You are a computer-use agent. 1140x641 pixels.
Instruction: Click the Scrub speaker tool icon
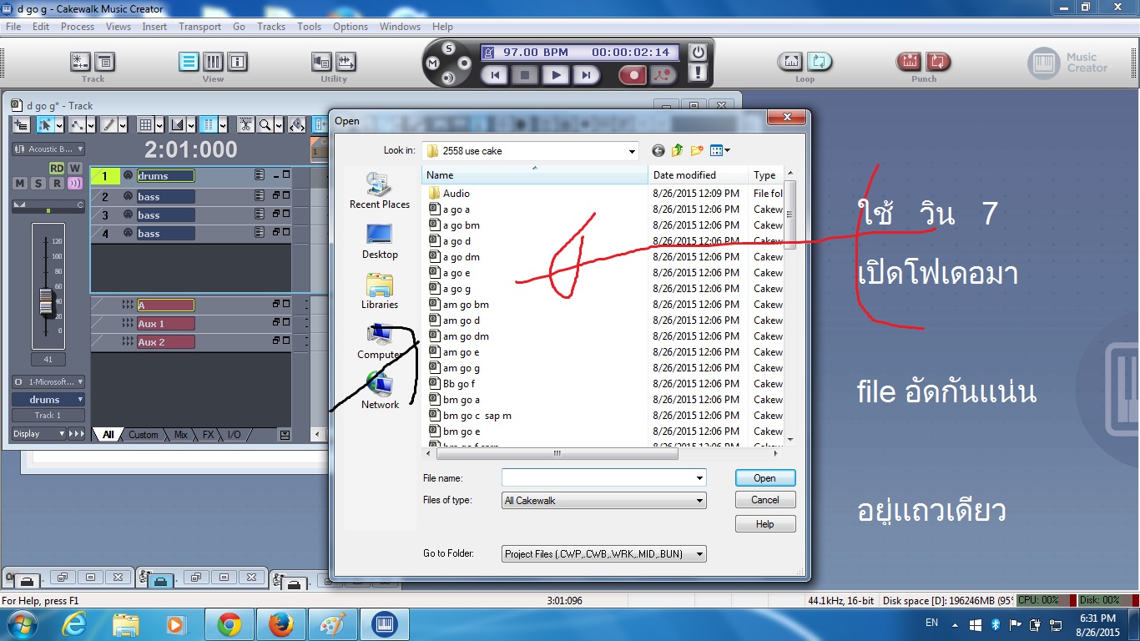[296, 124]
